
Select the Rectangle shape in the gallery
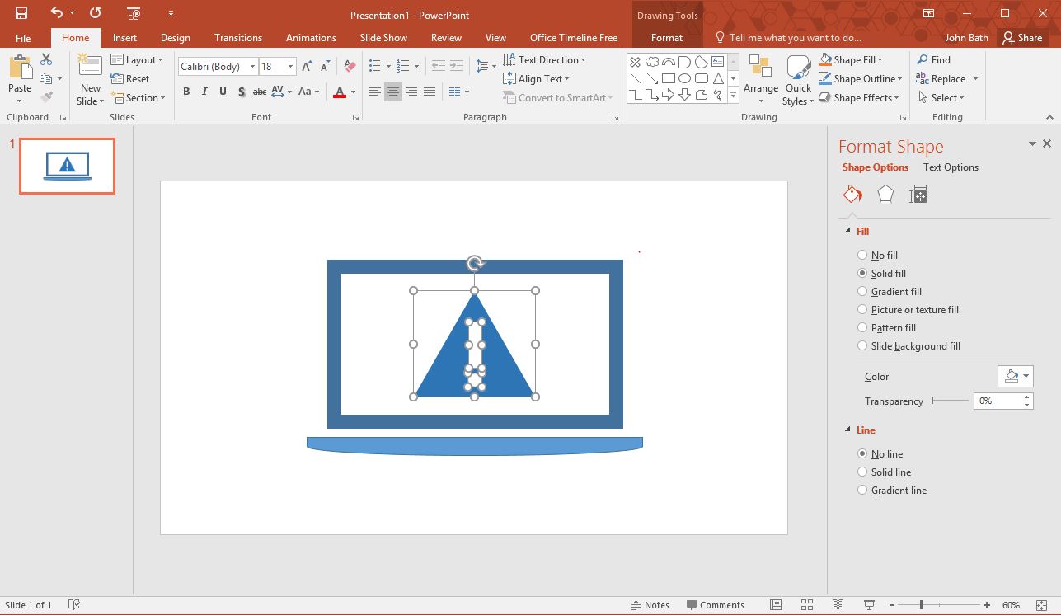coord(669,77)
